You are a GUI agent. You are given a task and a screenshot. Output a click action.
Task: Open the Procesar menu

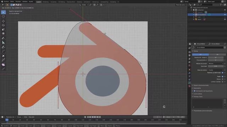click(18, 1)
